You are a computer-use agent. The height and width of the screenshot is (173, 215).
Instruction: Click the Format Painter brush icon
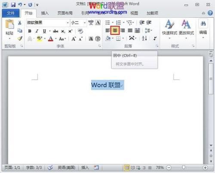point(20,38)
